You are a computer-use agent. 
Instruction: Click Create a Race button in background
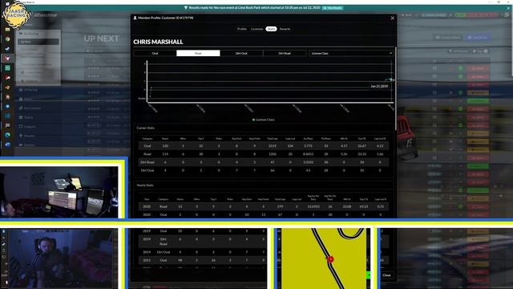pos(448,38)
